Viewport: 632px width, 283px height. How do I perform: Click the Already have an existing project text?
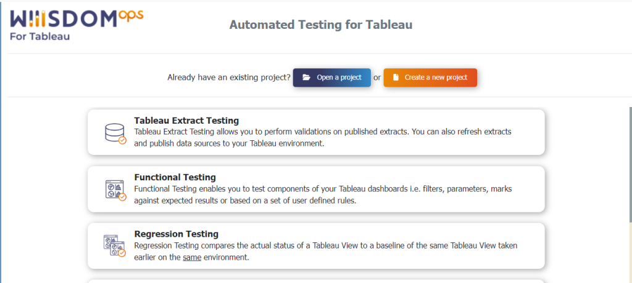tap(229, 78)
